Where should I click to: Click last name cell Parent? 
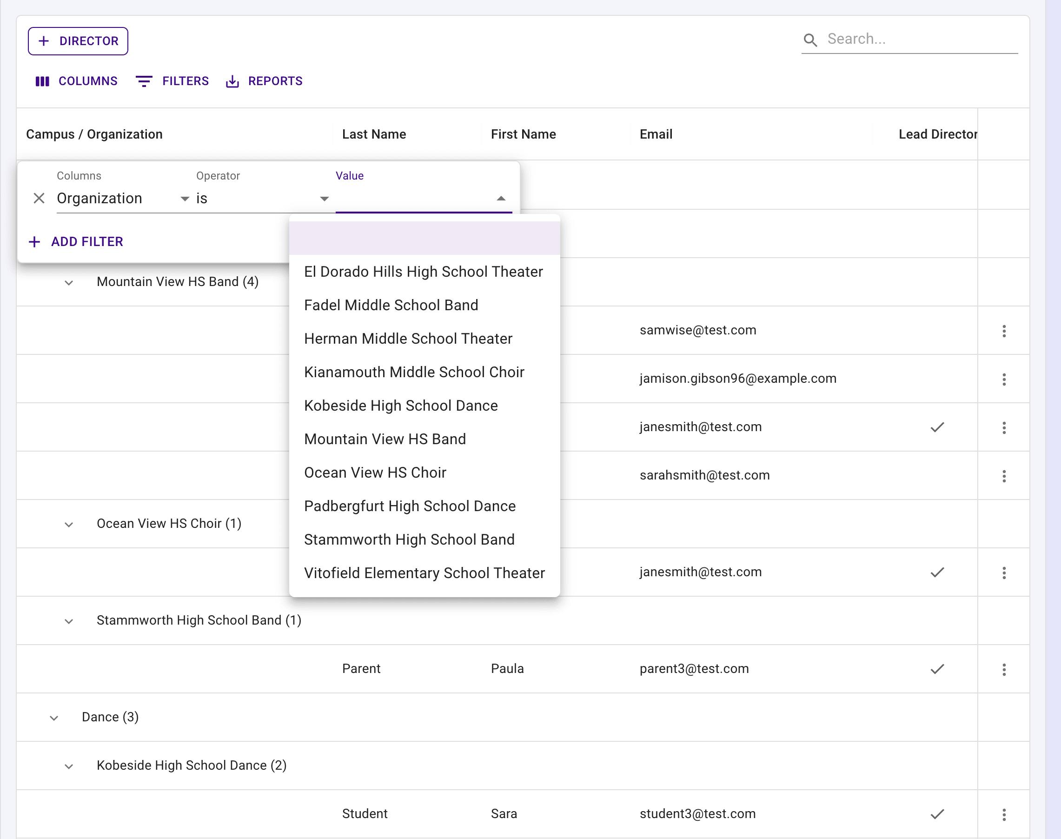(361, 668)
